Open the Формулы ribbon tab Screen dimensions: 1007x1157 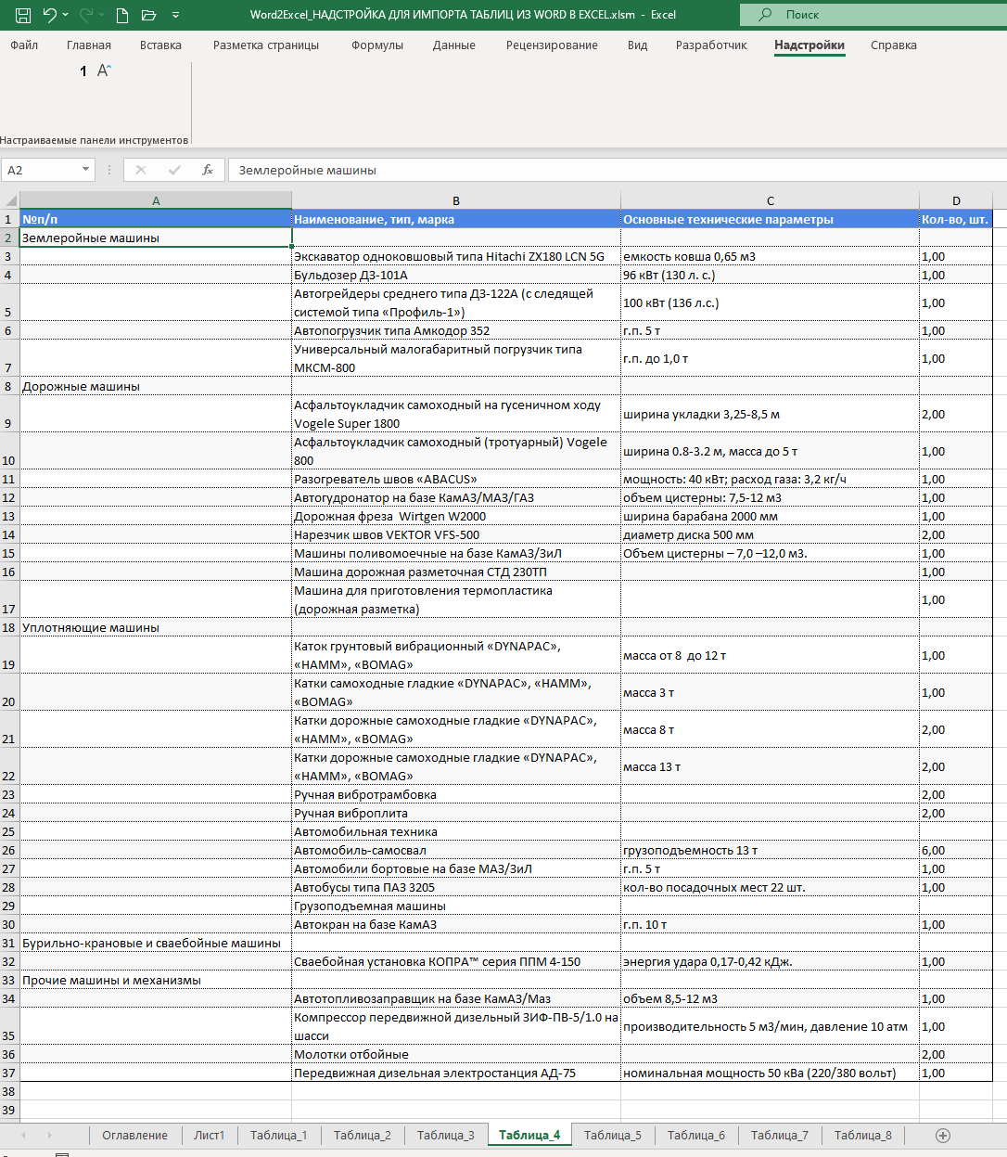click(x=377, y=45)
